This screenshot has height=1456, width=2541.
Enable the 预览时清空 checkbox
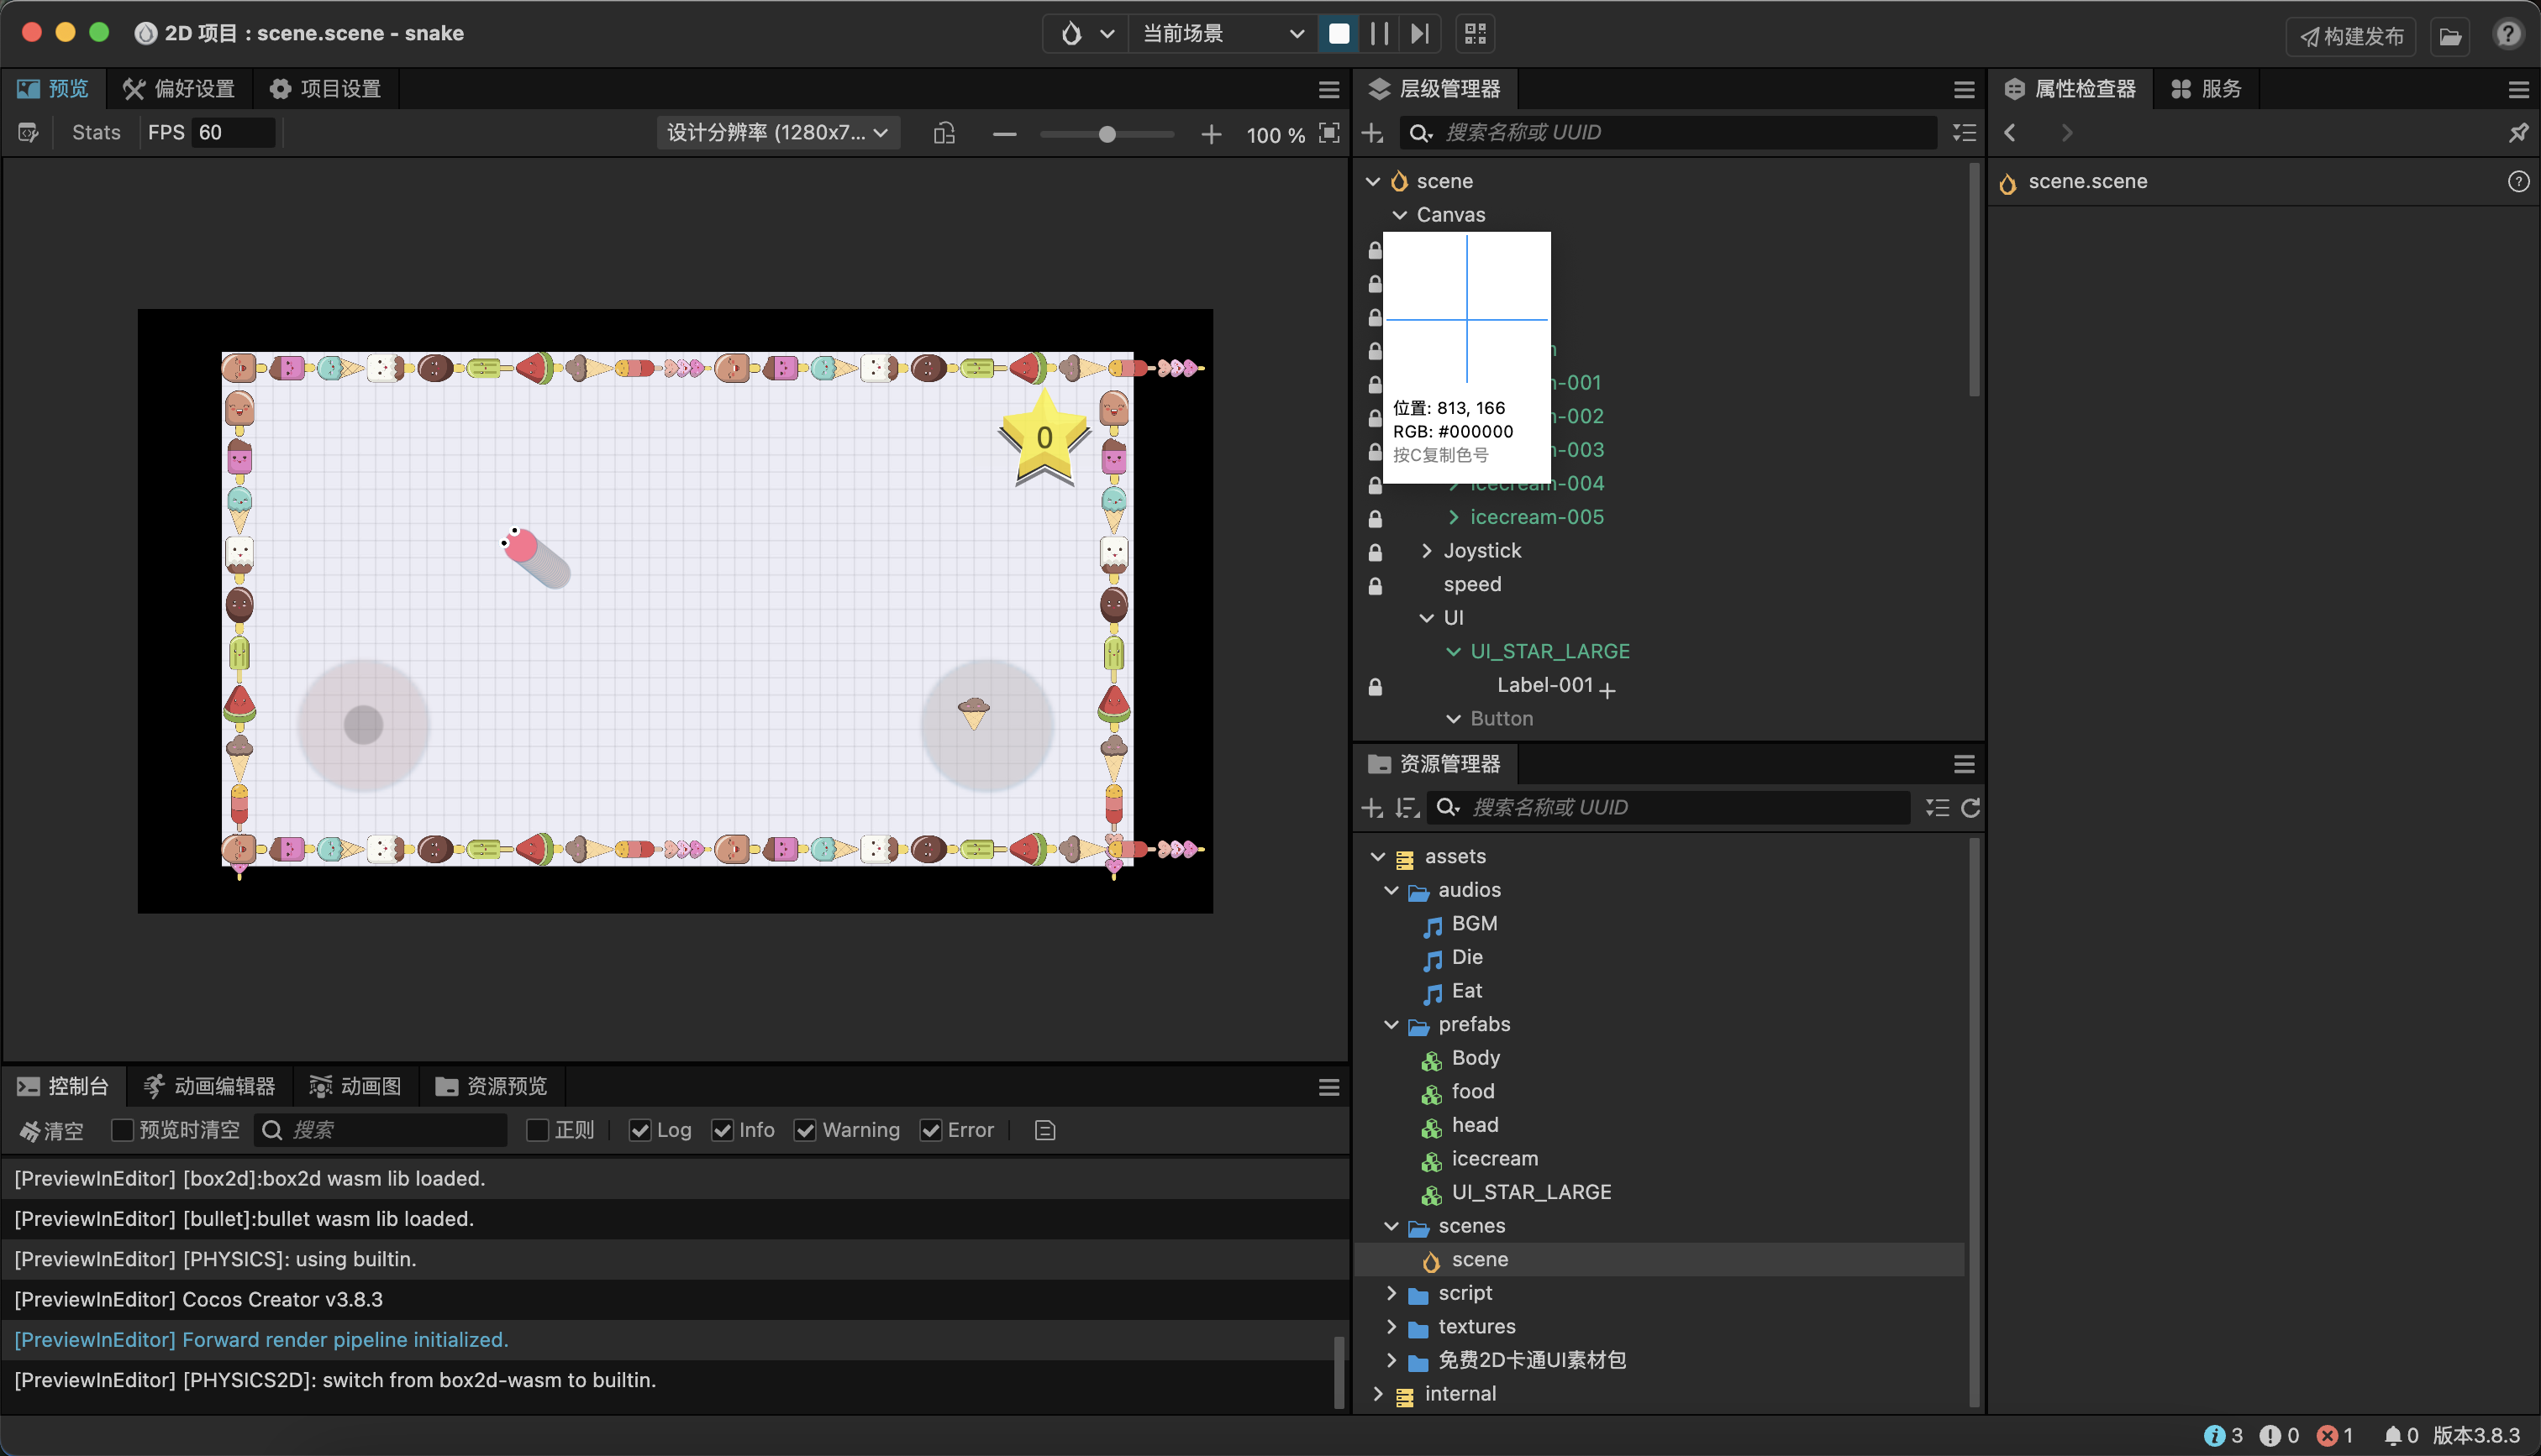(122, 1130)
